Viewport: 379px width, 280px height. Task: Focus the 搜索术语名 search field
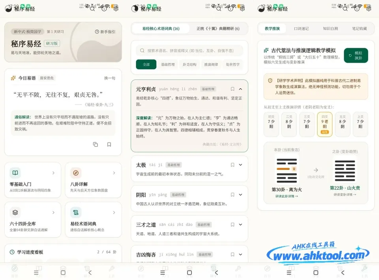[189, 50]
